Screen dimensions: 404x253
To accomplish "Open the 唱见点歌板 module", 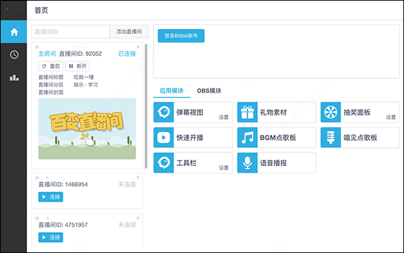I will coord(360,138).
